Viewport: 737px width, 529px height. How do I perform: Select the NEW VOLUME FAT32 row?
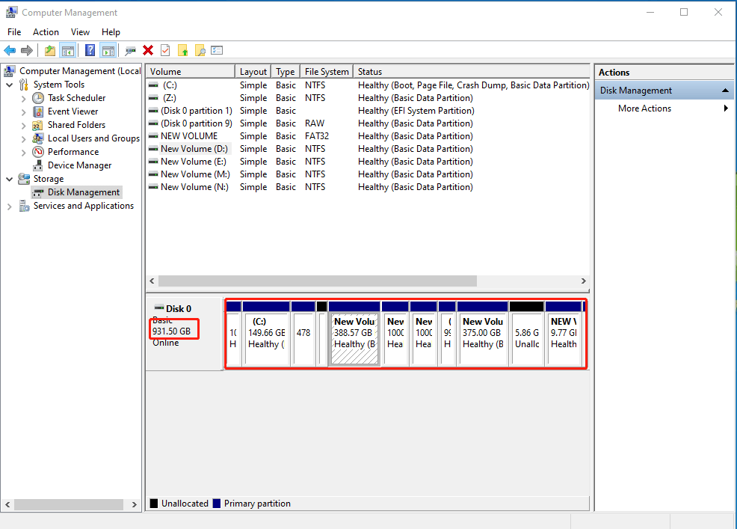(x=368, y=136)
